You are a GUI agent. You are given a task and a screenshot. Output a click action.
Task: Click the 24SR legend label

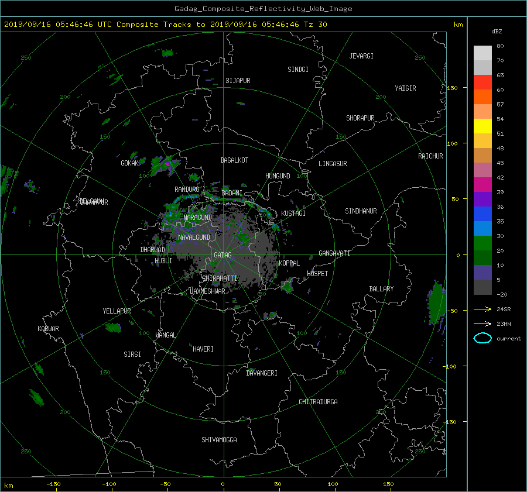tap(504, 309)
